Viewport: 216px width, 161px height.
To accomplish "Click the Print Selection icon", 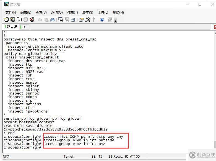I will point(67,20).
